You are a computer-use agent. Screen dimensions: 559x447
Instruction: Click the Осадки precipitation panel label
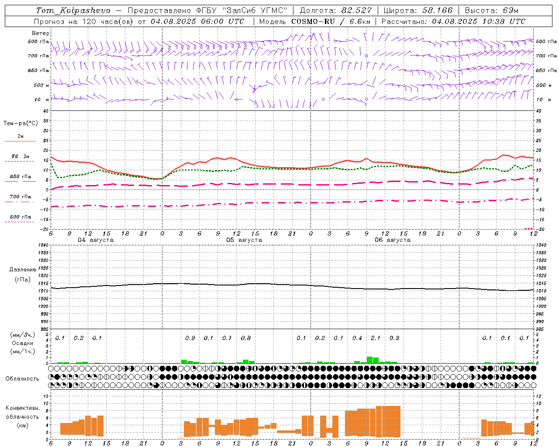pyautogui.click(x=23, y=343)
